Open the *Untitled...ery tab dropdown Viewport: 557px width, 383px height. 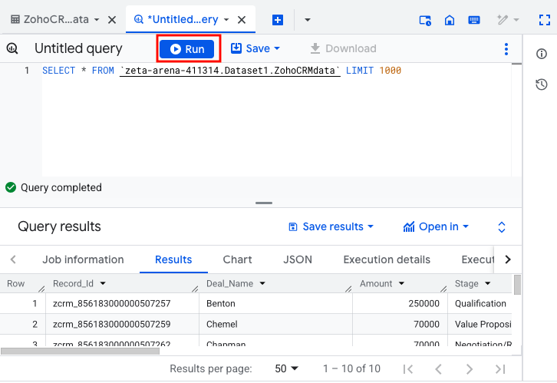point(226,20)
